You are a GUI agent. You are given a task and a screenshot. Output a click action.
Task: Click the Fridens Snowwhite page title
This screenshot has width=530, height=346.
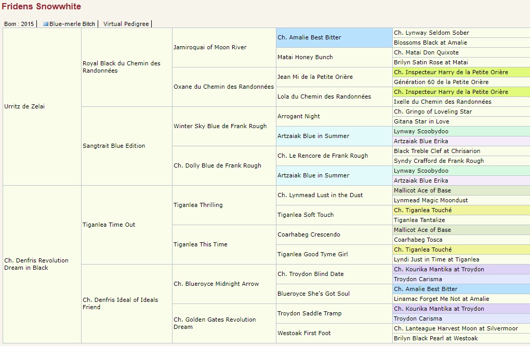point(42,7)
